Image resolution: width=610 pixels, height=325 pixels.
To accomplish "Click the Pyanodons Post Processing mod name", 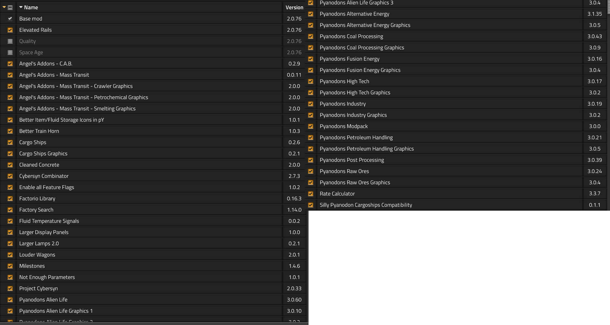I will [352, 160].
